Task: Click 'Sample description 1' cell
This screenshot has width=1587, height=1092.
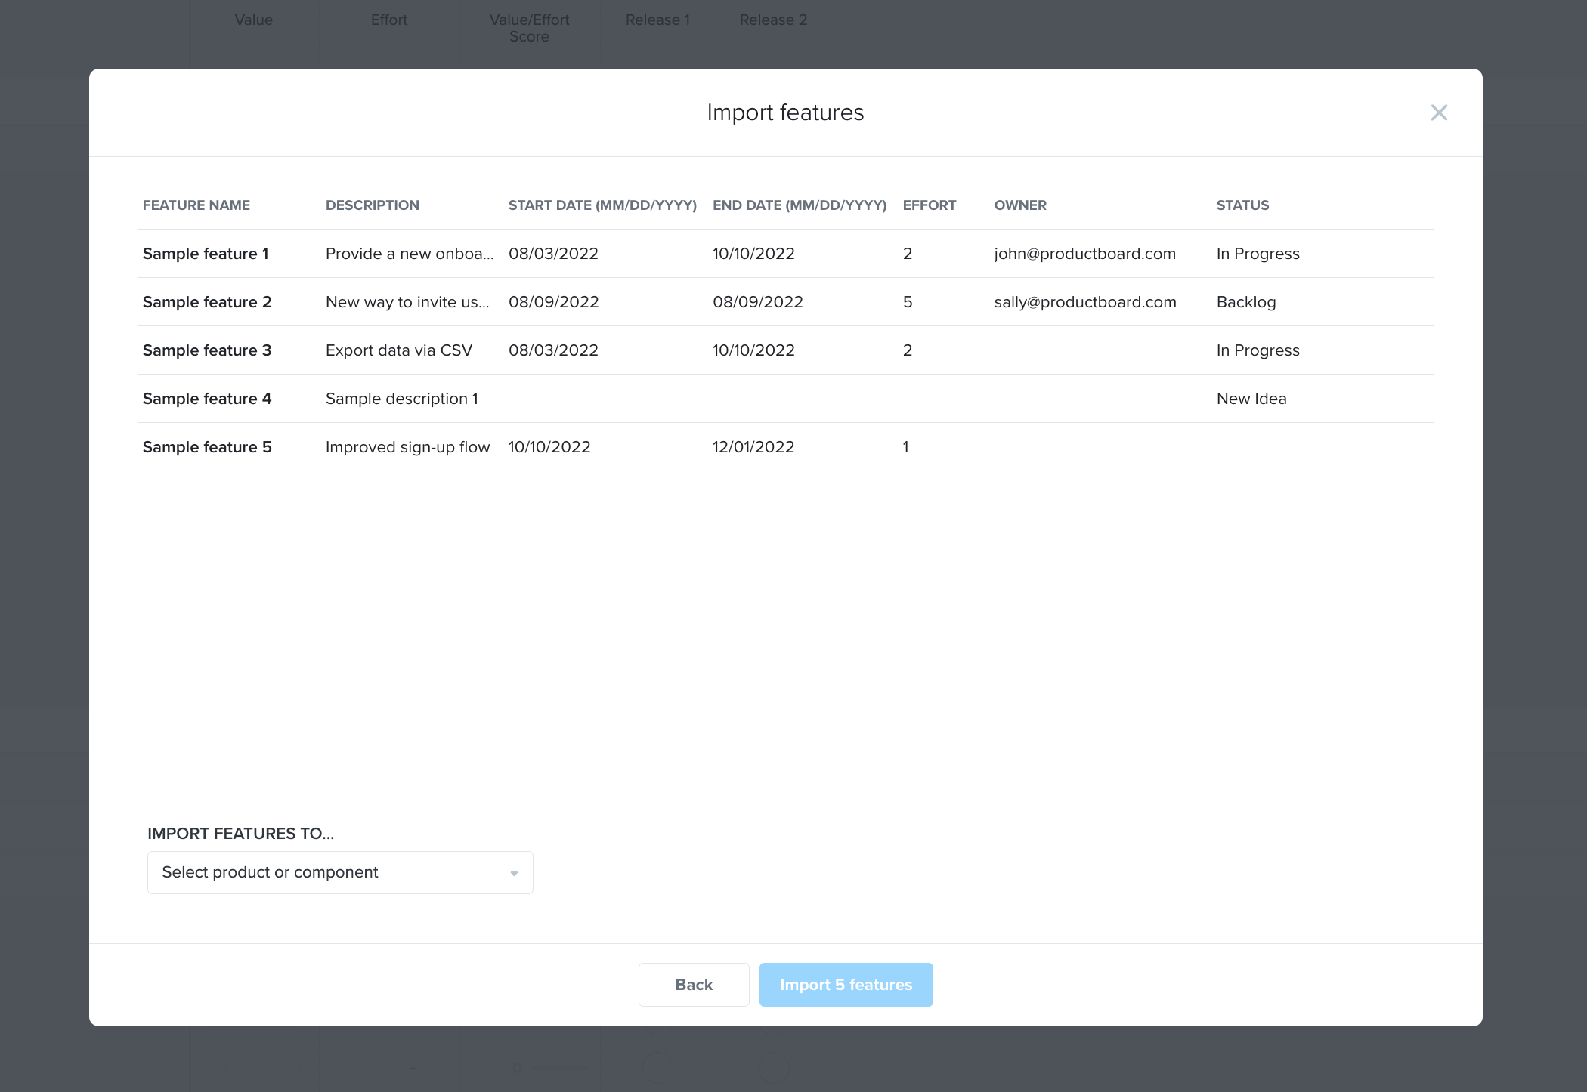Action: tap(402, 399)
